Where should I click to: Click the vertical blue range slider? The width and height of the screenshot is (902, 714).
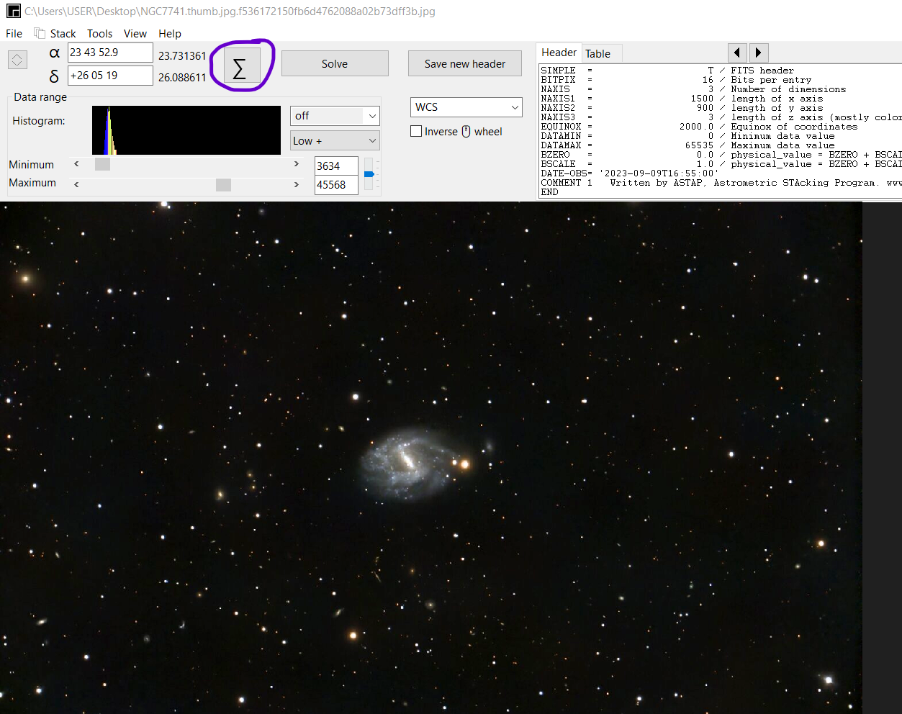click(369, 174)
